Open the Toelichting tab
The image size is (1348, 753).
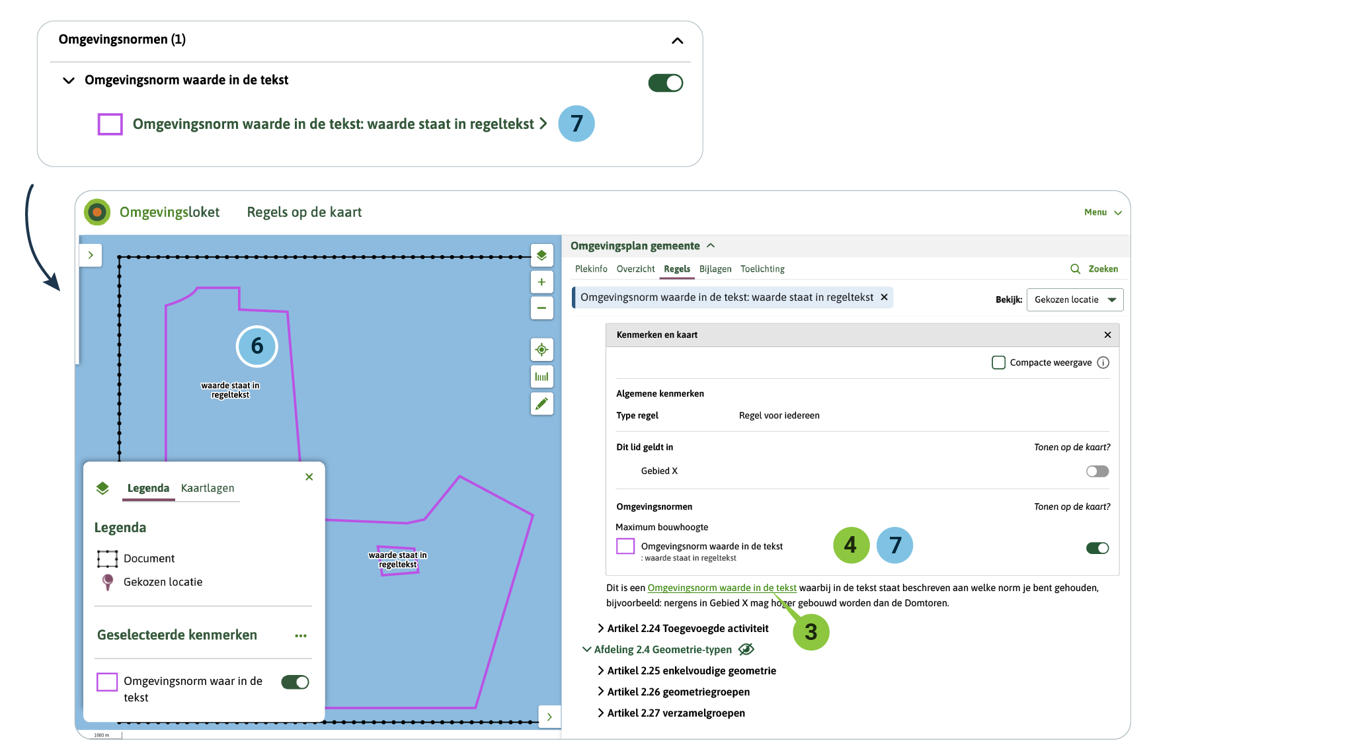(762, 269)
